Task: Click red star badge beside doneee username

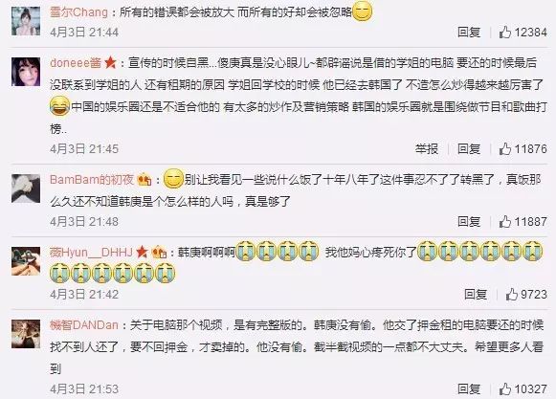Action: tap(110, 62)
